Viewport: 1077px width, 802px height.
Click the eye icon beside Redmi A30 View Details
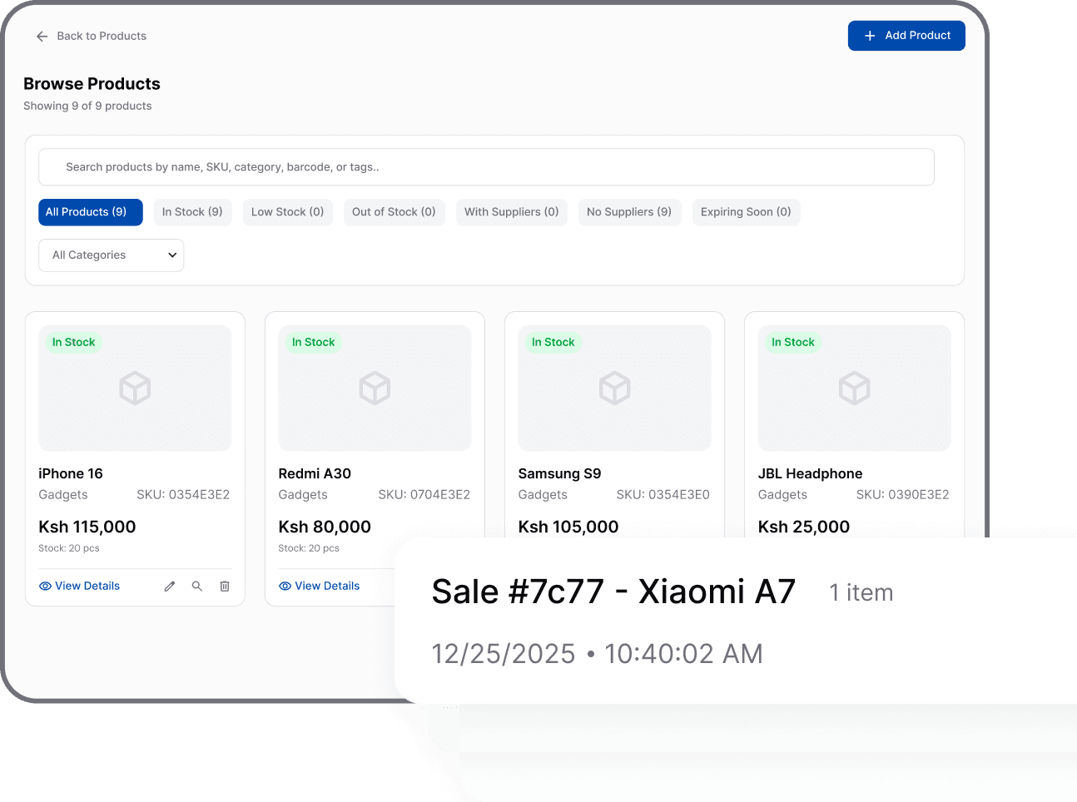(285, 586)
